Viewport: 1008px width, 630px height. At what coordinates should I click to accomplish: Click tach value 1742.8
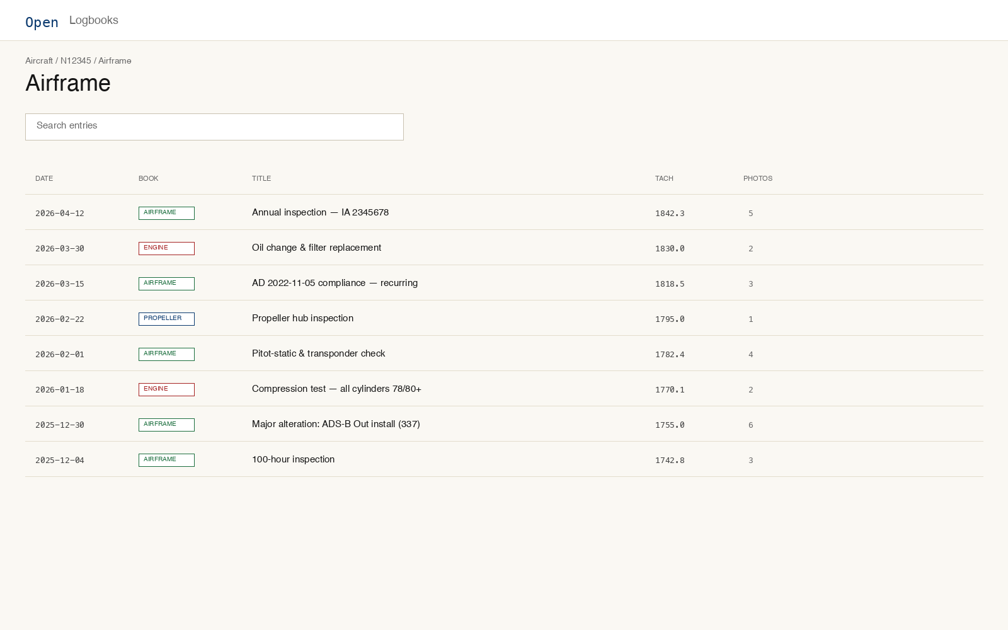tap(670, 461)
